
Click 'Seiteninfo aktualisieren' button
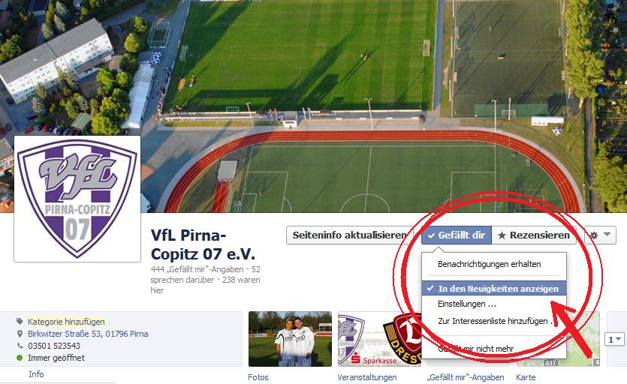[349, 235]
